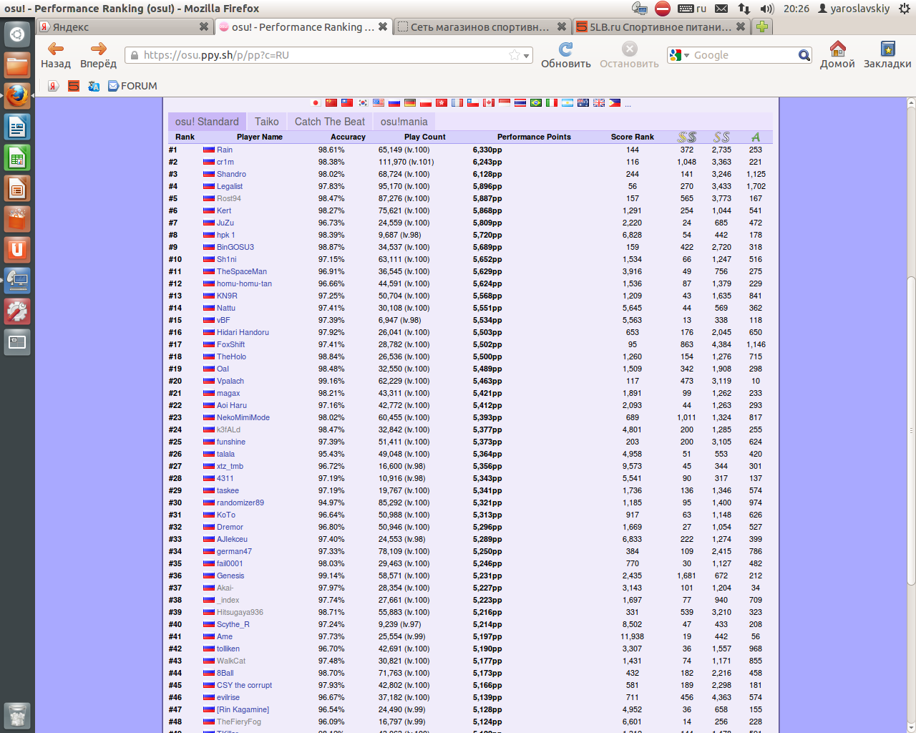This screenshot has width=916, height=733.
Task: Switch to the Яндекс browser tab
Action: coord(125,27)
